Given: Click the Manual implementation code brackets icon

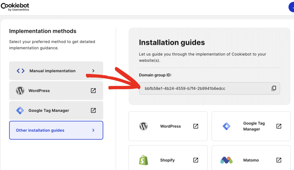Looking at the screenshot, I should [x=21, y=71].
